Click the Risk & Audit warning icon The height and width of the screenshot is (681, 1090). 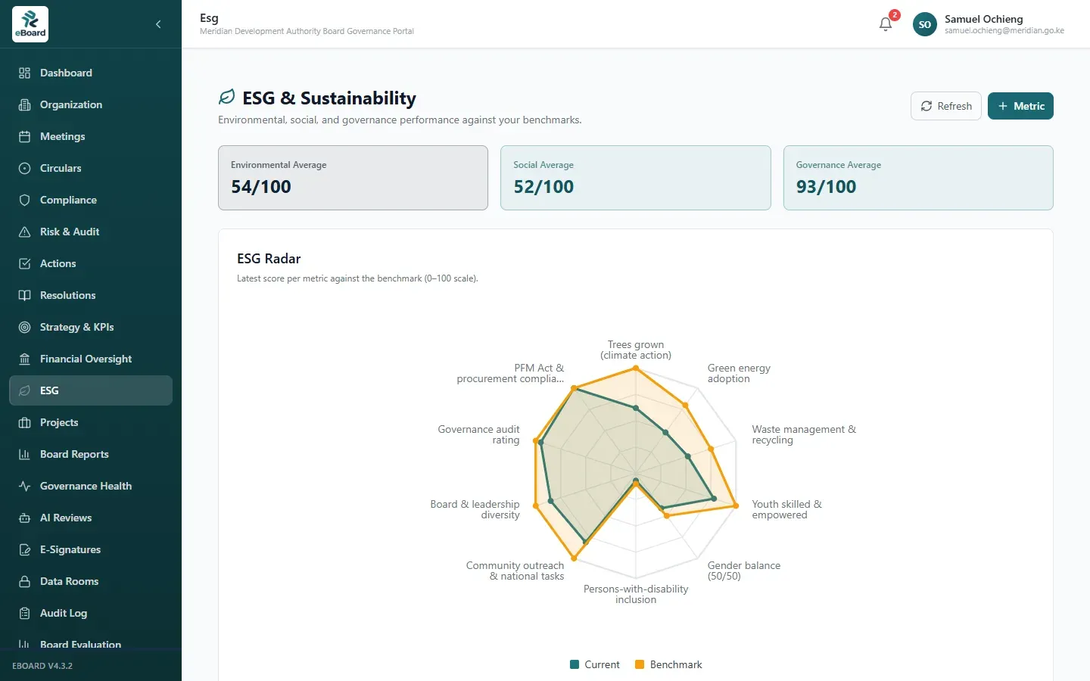(24, 232)
